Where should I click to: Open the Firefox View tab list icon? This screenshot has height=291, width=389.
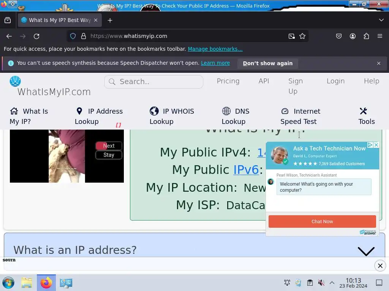tap(8, 20)
